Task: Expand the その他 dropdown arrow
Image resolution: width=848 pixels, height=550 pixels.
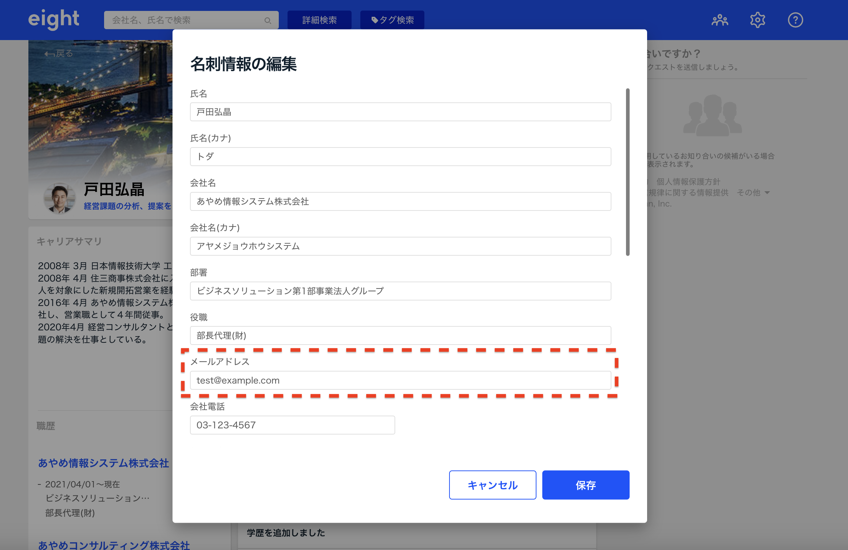Action: 768,193
